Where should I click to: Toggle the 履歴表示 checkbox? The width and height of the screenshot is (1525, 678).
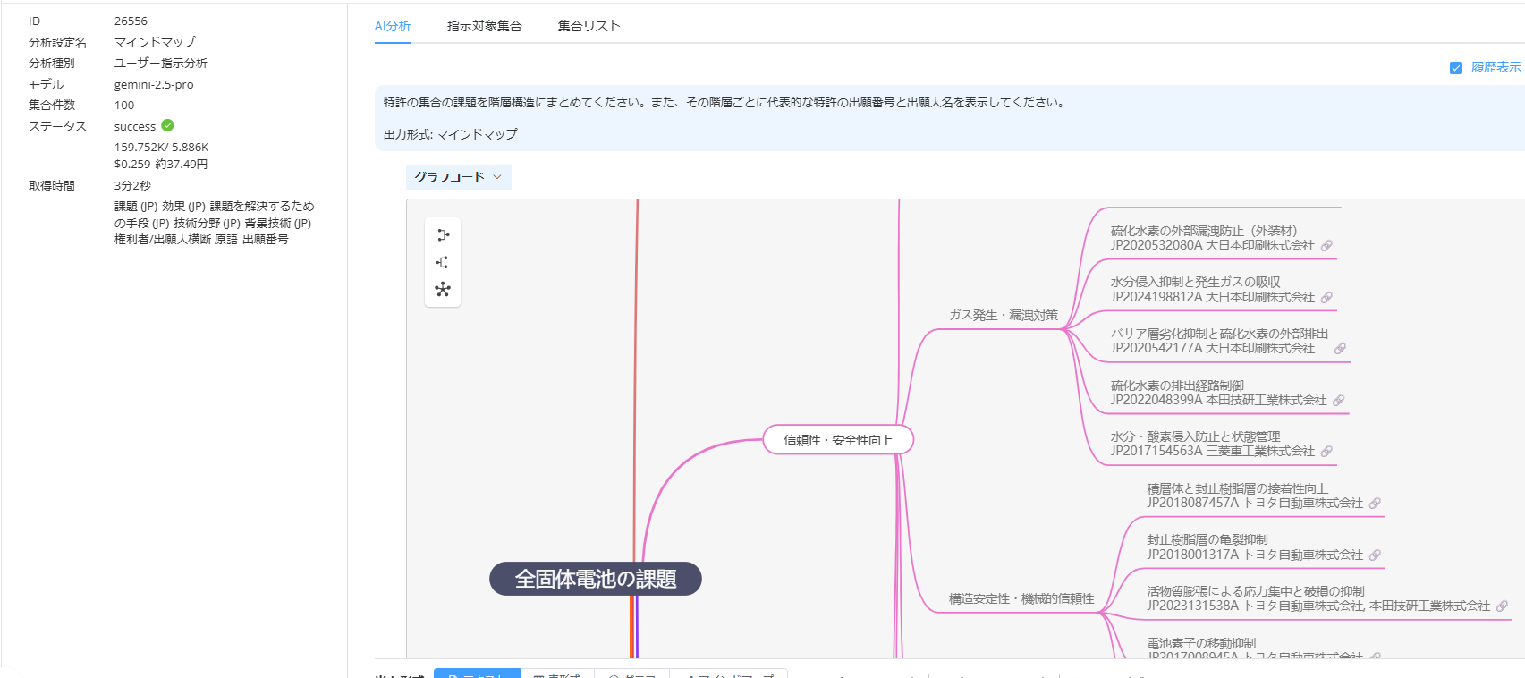[x=1456, y=68]
